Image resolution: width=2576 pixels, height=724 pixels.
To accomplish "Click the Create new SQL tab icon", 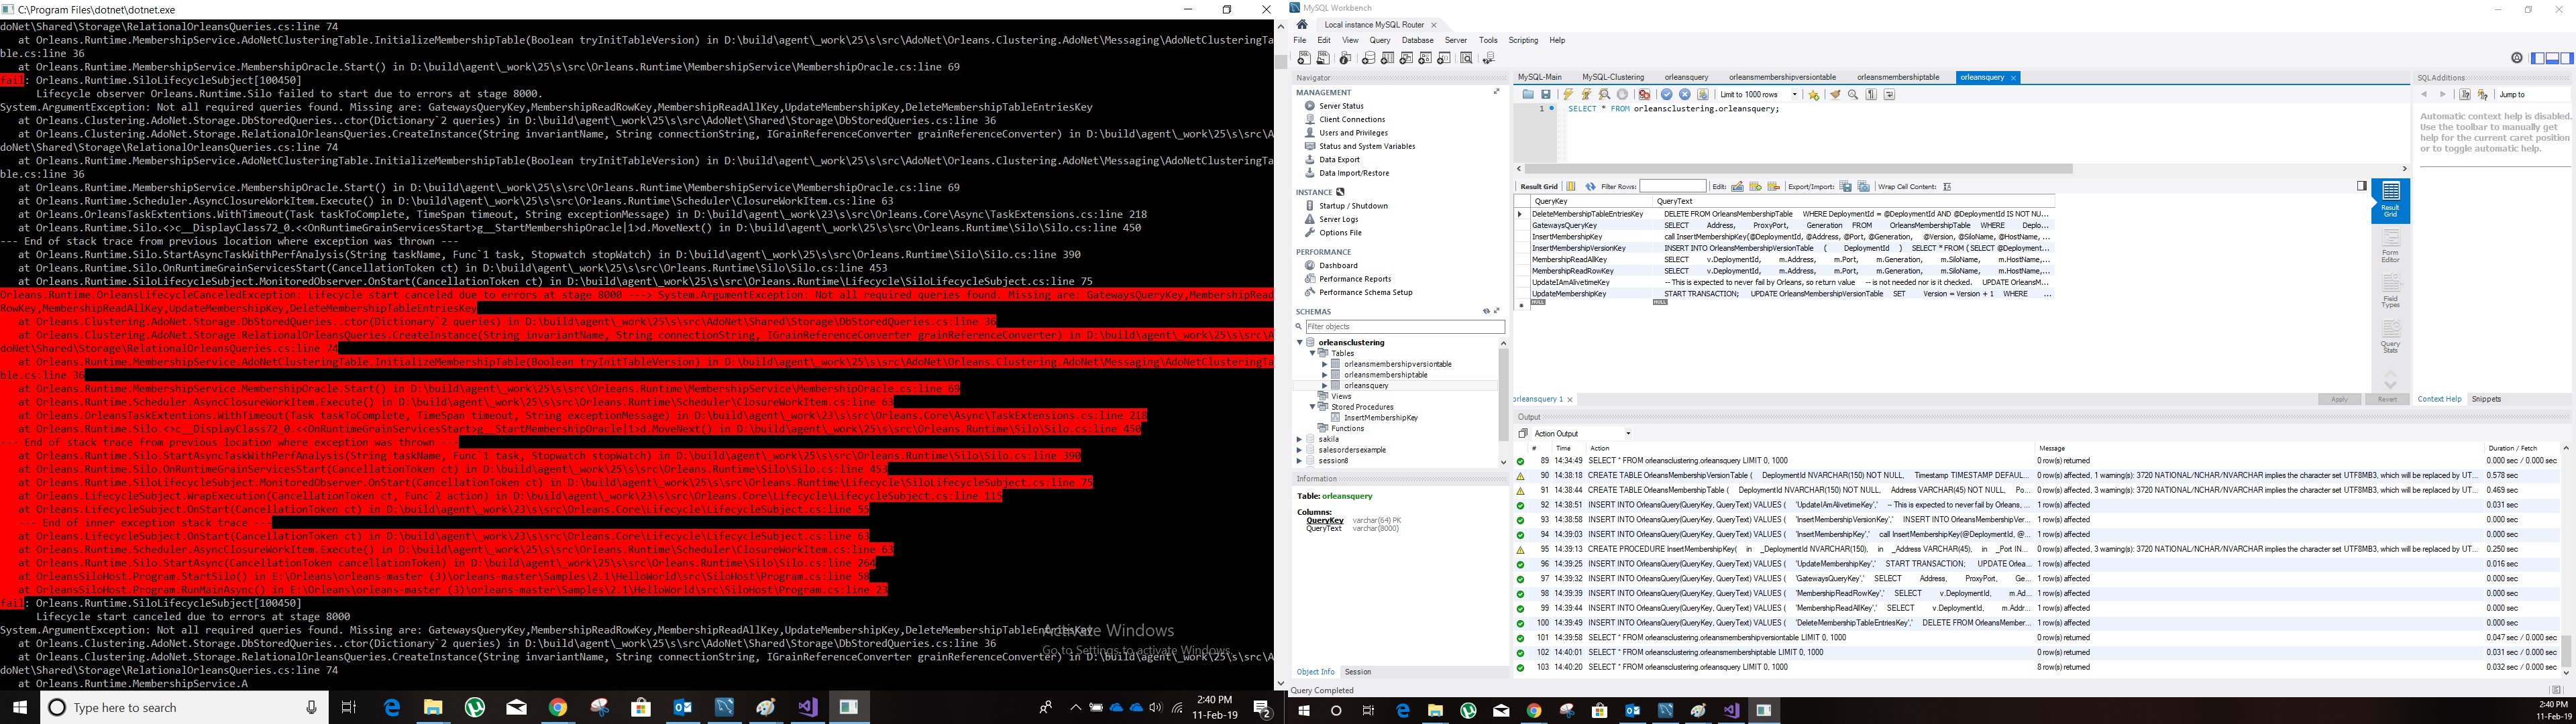I will click(1305, 58).
